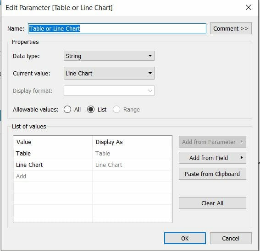Open the Add from Parameter menu
260x251 pixels.
point(212,142)
